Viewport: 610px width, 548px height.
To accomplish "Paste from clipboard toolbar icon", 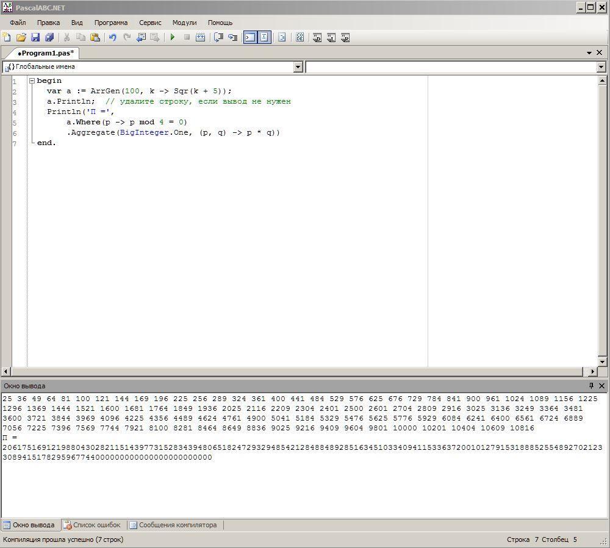I will [95, 37].
